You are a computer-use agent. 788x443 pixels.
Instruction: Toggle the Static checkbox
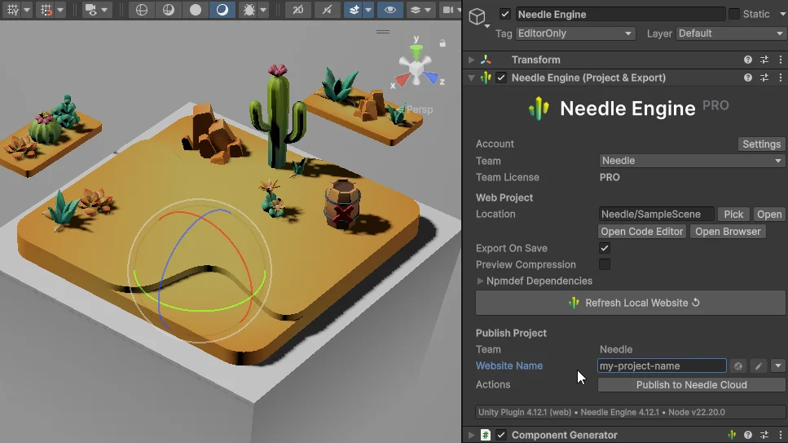(734, 14)
